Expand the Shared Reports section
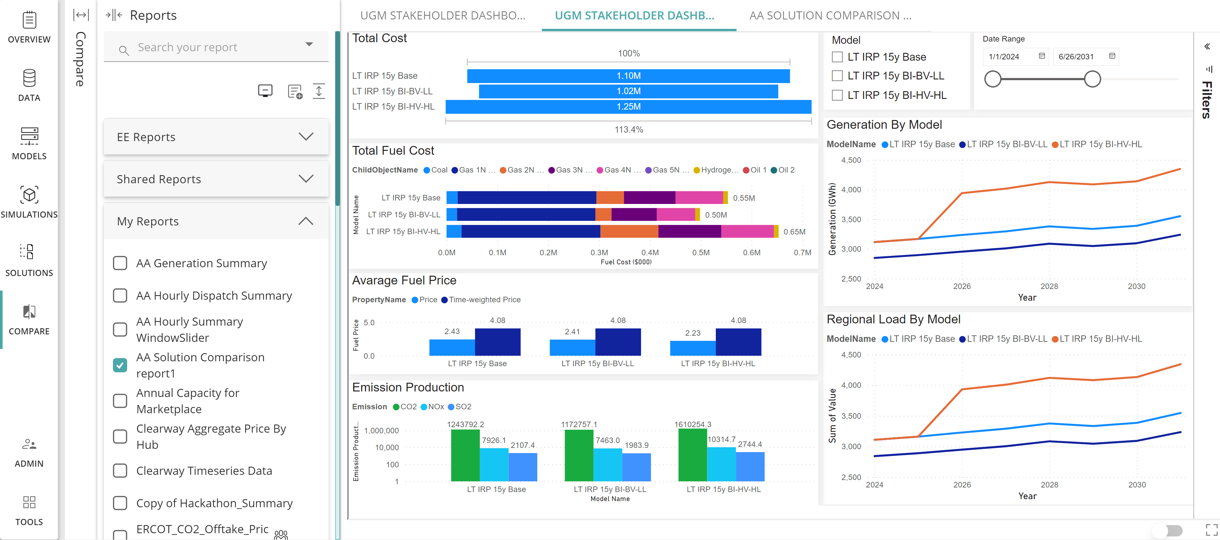The height and width of the screenshot is (540, 1220). point(305,179)
